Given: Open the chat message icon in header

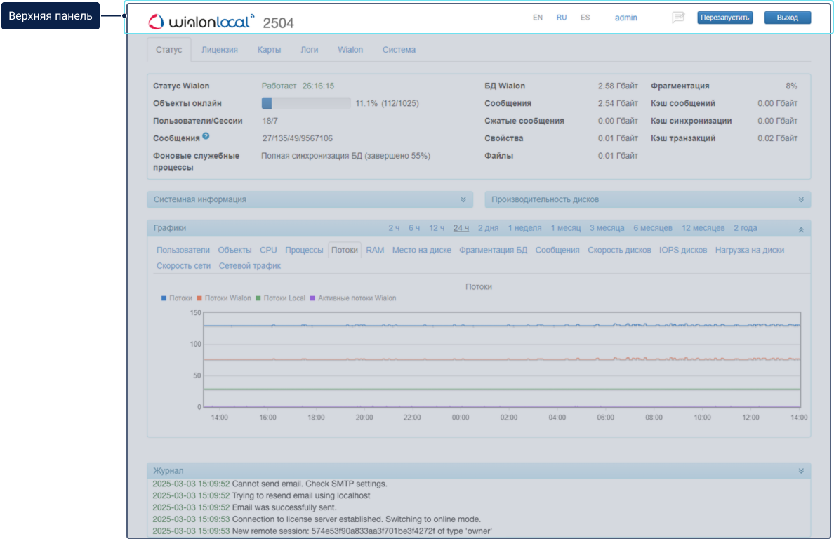Looking at the screenshot, I should (677, 18).
